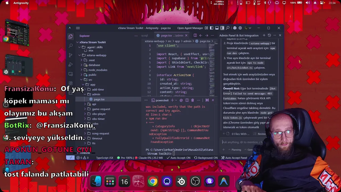Click the split editor icon
Screen dimensions: 341x192
[195, 35]
